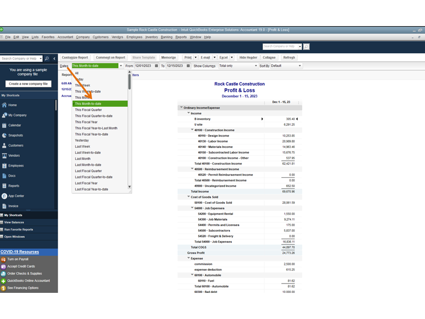Click Accept Credit Cards icon
Screen dimensions: 425x319
[x=3, y=267]
